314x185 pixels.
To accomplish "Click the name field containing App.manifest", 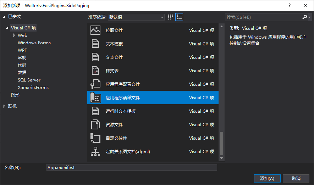I will tap(131, 168).
